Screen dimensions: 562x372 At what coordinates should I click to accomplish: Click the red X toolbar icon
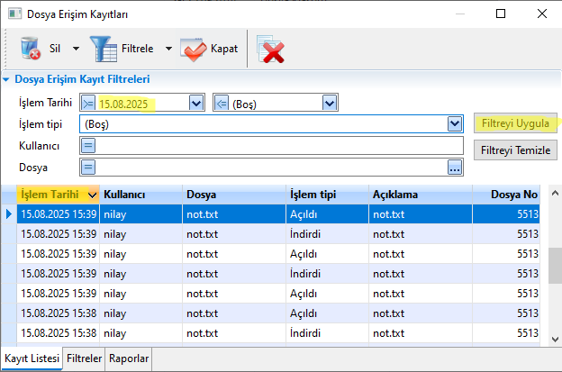click(271, 50)
